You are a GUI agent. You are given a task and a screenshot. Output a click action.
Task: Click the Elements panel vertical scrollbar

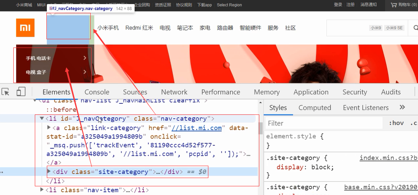(261, 128)
